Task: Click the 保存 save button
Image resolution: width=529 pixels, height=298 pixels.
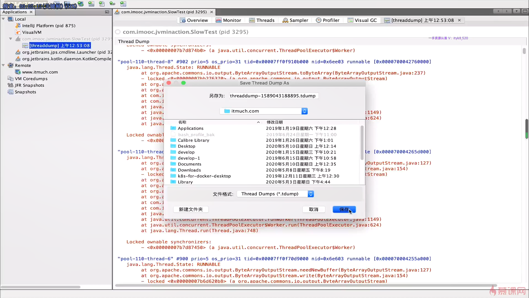Action: point(344,209)
